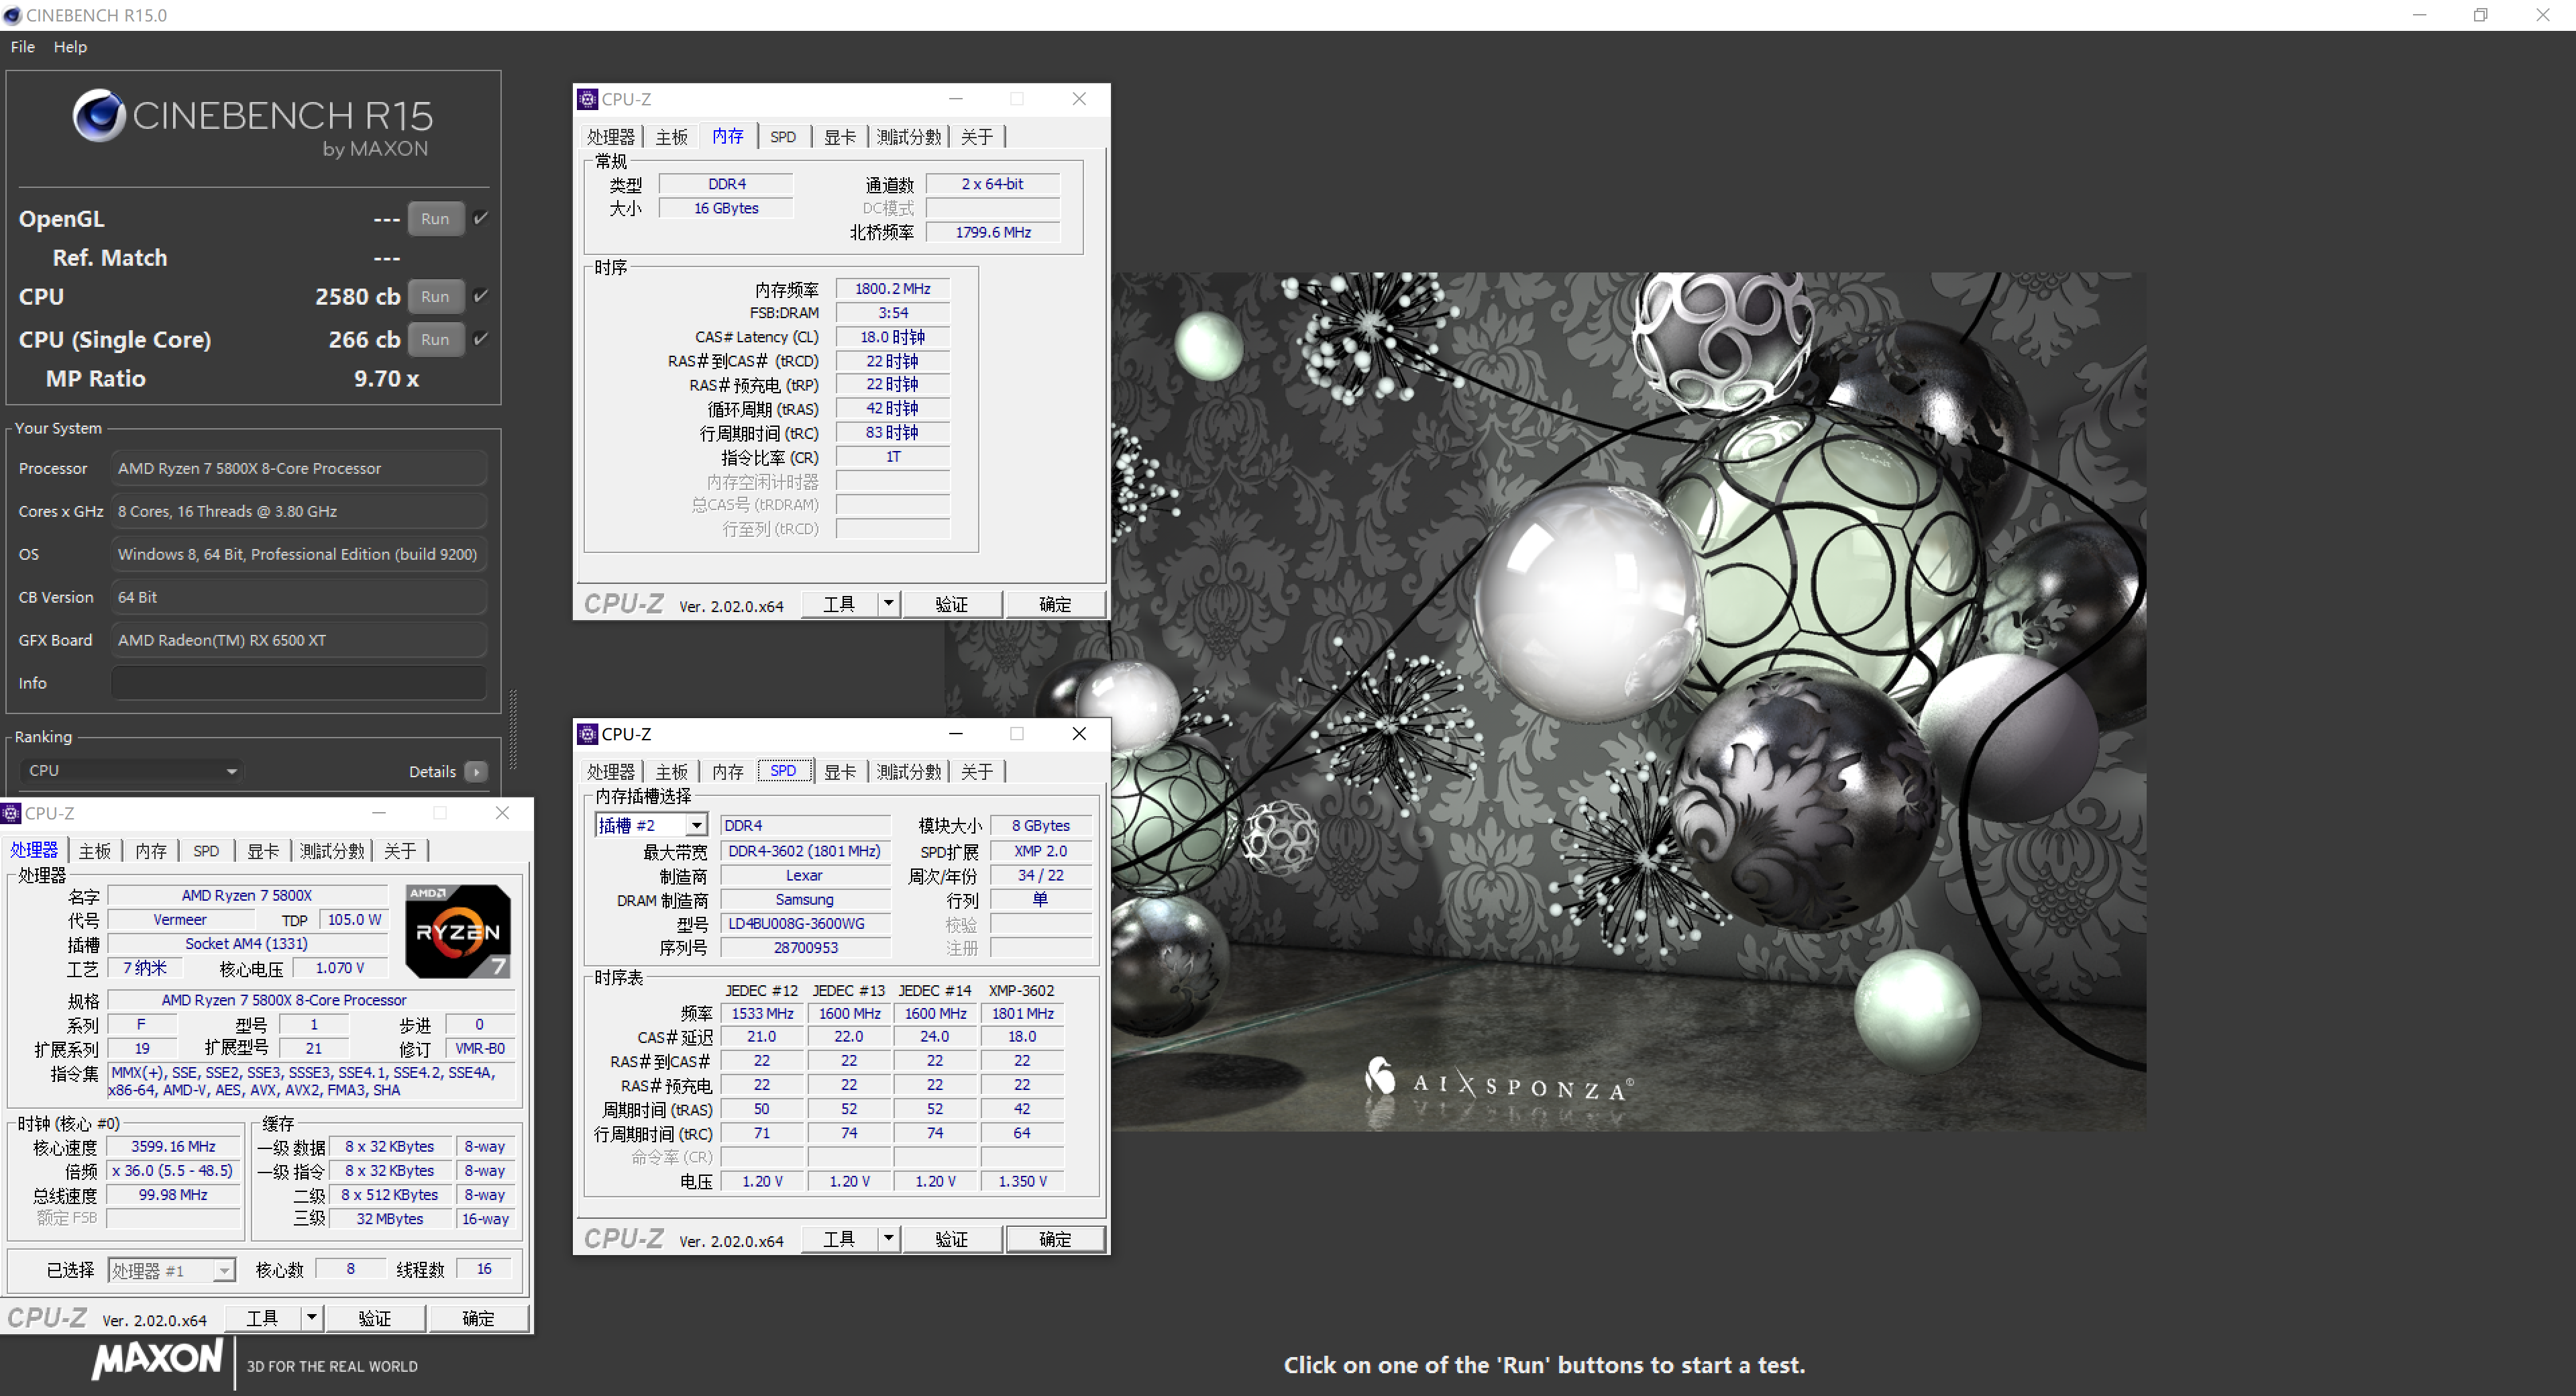Click the Info text field
This screenshot has height=1396, width=2576.
(298, 683)
